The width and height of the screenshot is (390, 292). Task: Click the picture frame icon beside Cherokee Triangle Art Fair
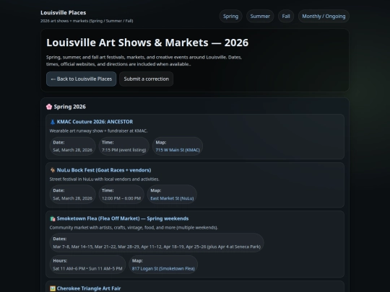(53, 288)
